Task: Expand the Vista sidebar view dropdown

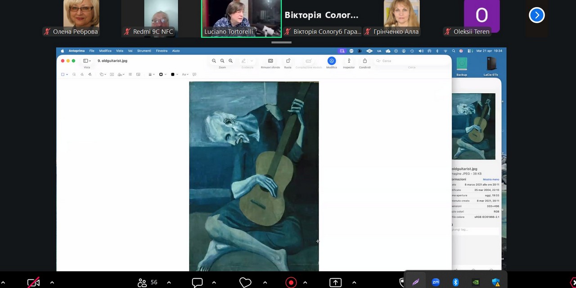Action: pos(87,61)
